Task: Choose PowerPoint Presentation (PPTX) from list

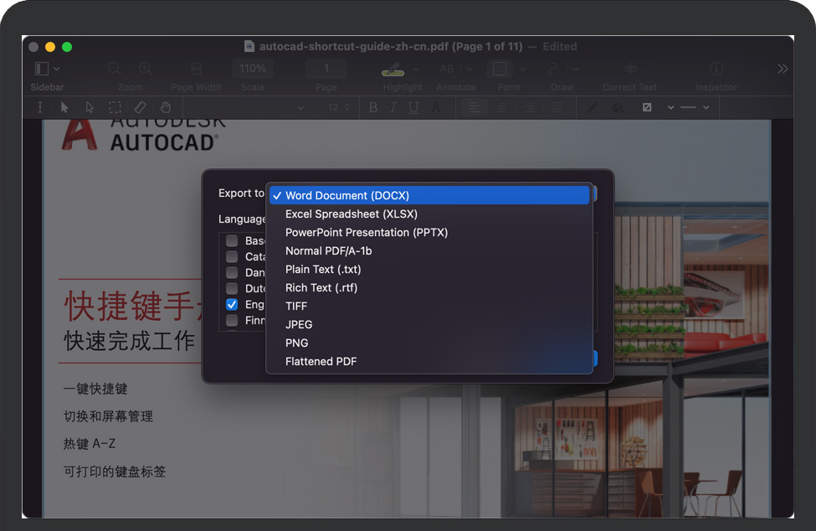Action: click(366, 232)
